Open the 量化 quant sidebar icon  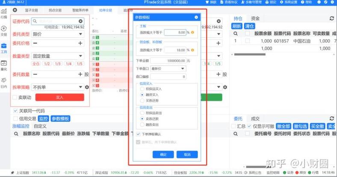(x=4, y=65)
